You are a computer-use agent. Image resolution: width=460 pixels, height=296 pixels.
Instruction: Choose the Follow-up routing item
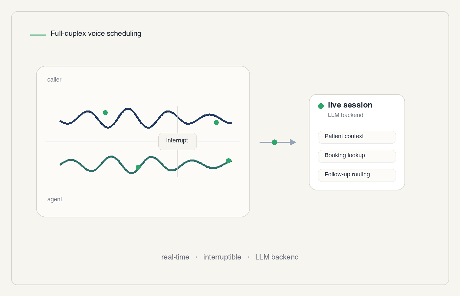coord(357,175)
